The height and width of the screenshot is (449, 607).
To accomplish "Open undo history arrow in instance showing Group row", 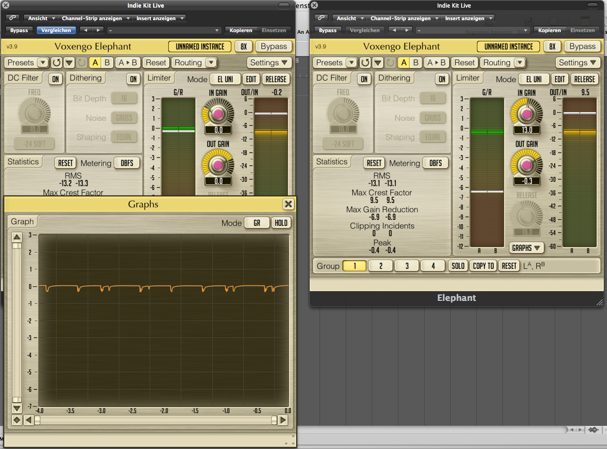I will 378,63.
